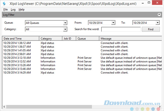Viewport: 164px width, 111px height.
Task: Click Information category in 3:13:46 AM row
Action: coord(48,69)
